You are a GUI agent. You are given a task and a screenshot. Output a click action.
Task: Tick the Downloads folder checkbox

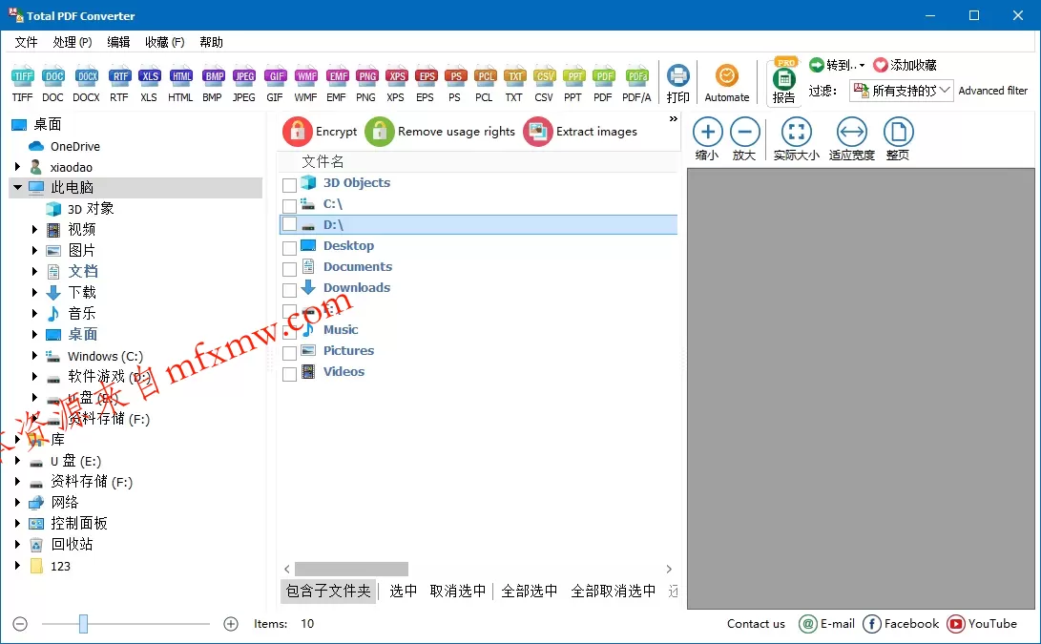(x=289, y=290)
